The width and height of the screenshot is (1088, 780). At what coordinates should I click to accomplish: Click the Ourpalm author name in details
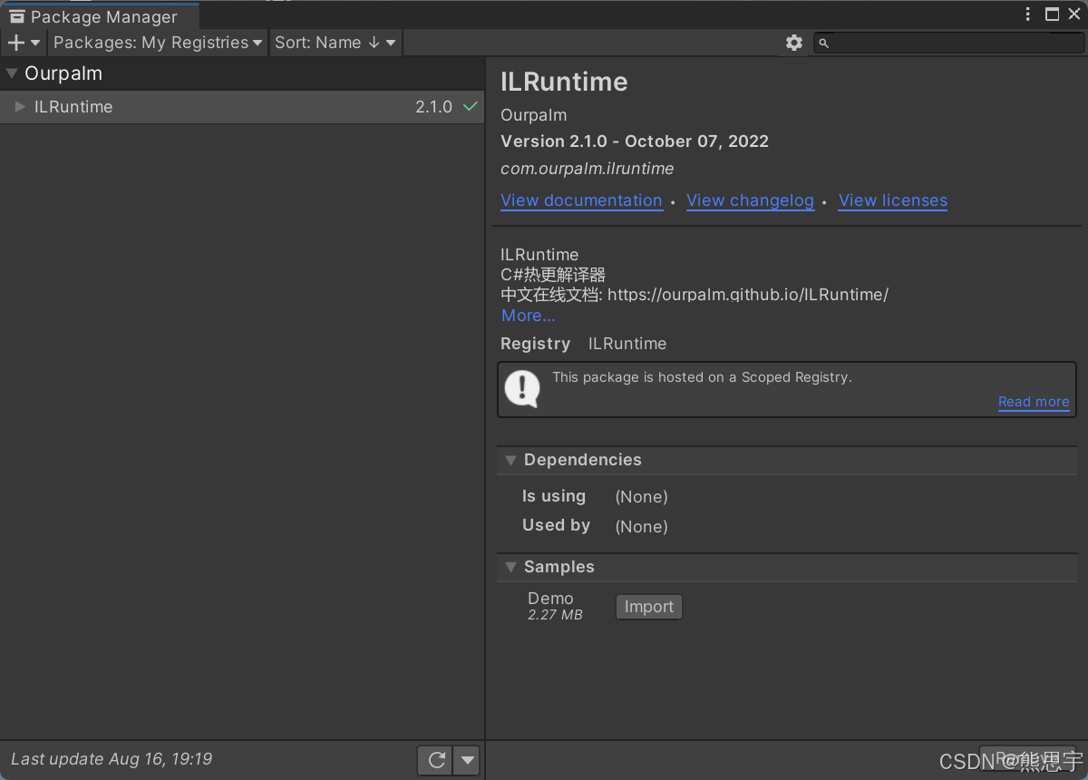click(534, 115)
